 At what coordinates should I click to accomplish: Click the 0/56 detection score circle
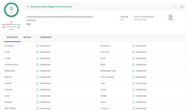[x=11, y=10]
